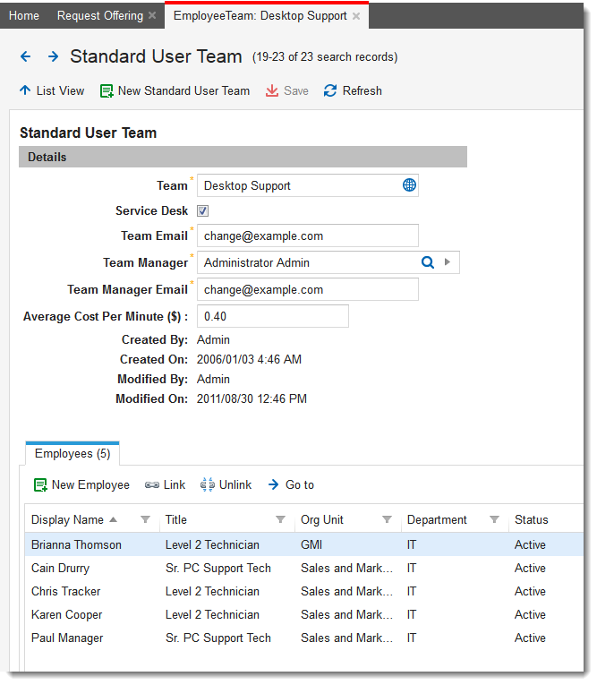Open the Title column filter dropdown
Image resolution: width=597 pixels, height=685 pixels.
(280, 519)
